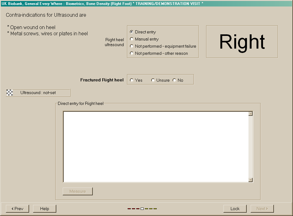This screenshot has height=216, width=293.
Task: Click the white current-step progress marker
Action: point(142,209)
